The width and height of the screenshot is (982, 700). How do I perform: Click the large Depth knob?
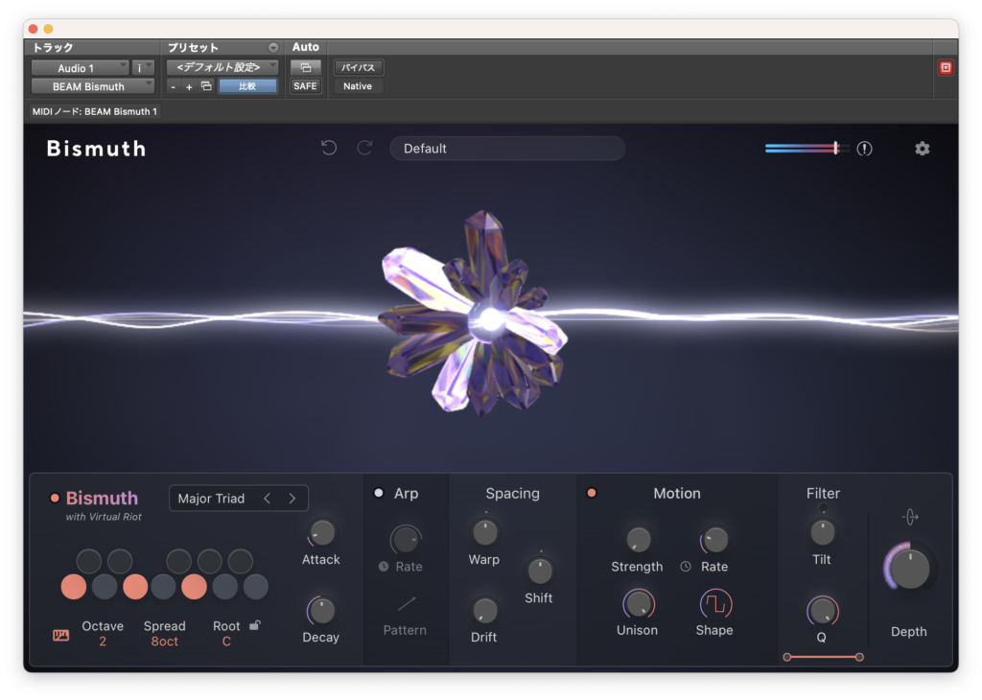click(909, 569)
